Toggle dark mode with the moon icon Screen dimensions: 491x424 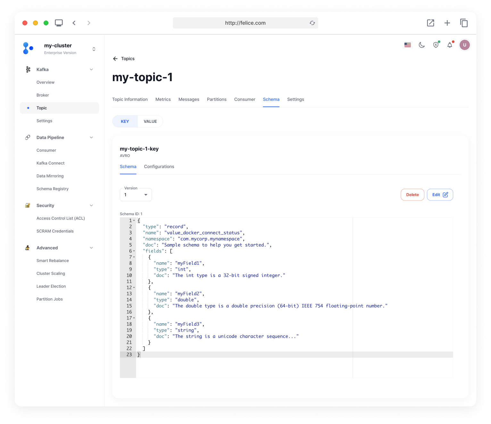(x=422, y=45)
